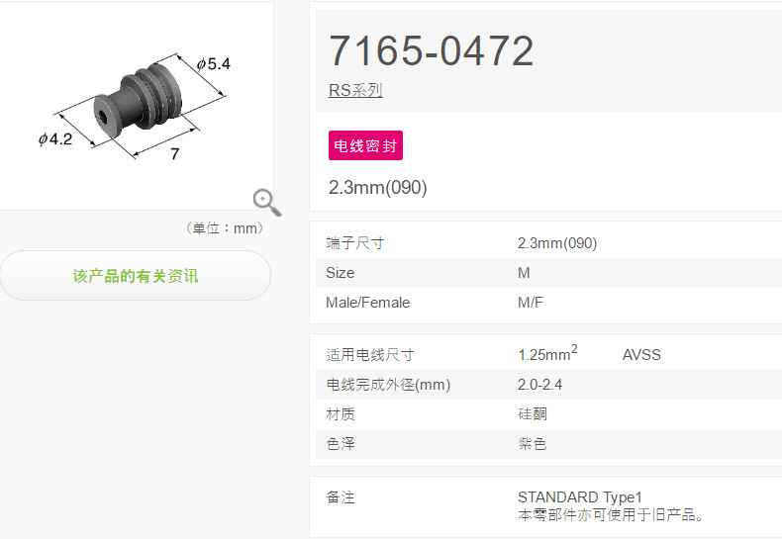Select the 电线完成外径 value 2.0-2.4
Viewport: 782px width, 539px height.
tap(539, 385)
